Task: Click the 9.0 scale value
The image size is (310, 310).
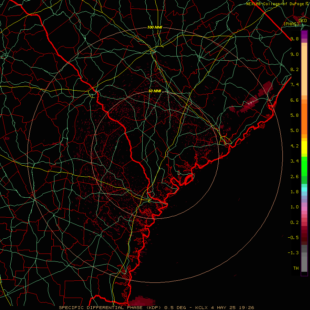Action: click(x=294, y=54)
